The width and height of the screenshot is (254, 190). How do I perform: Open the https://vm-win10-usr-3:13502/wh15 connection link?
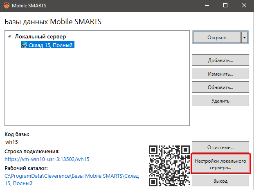pyautogui.click(x=47, y=159)
